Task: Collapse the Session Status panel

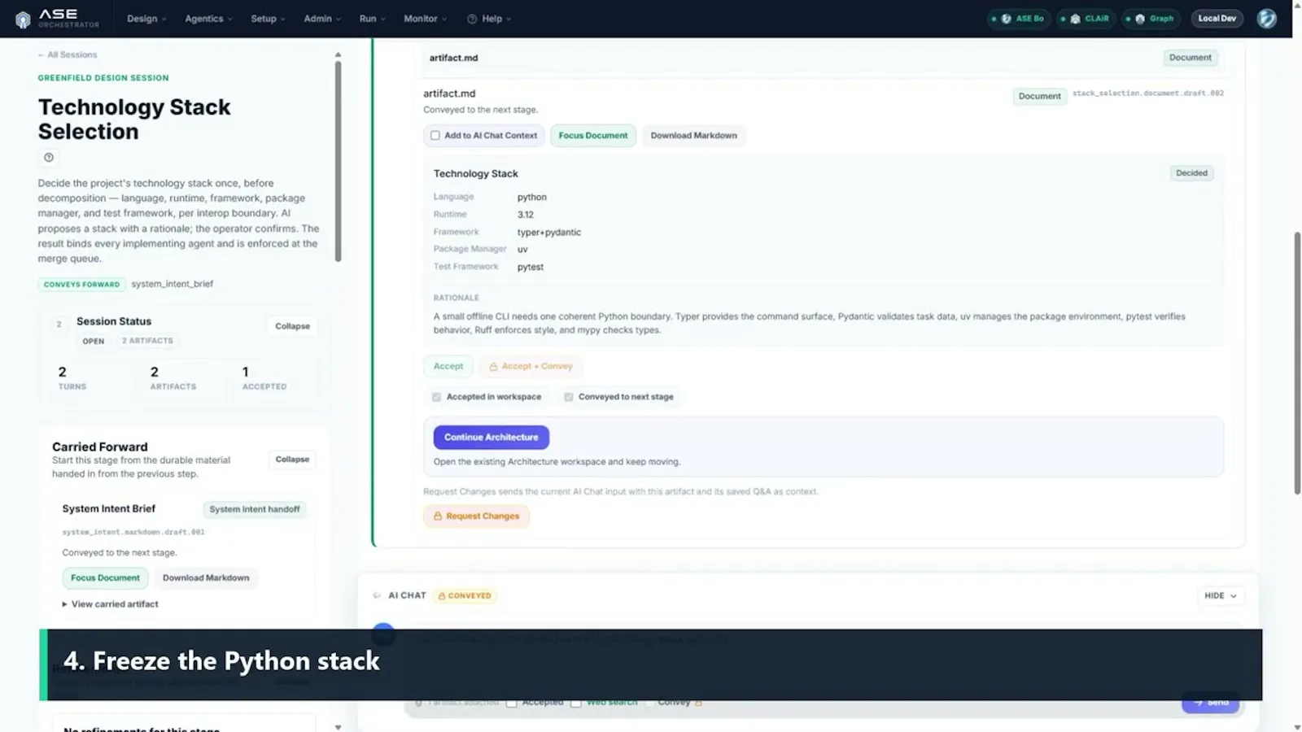Action: pyautogui.click(x=292, y=326)
